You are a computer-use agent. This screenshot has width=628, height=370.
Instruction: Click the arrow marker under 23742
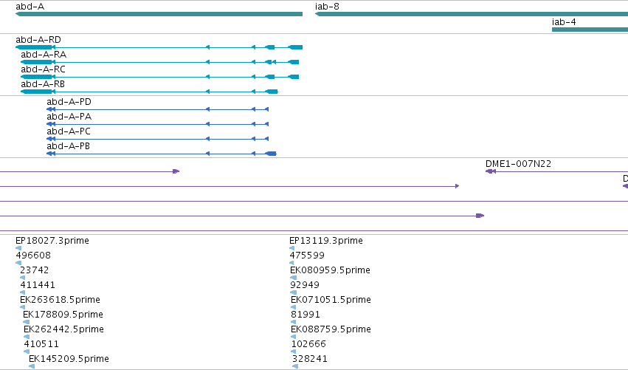[22, 278]
